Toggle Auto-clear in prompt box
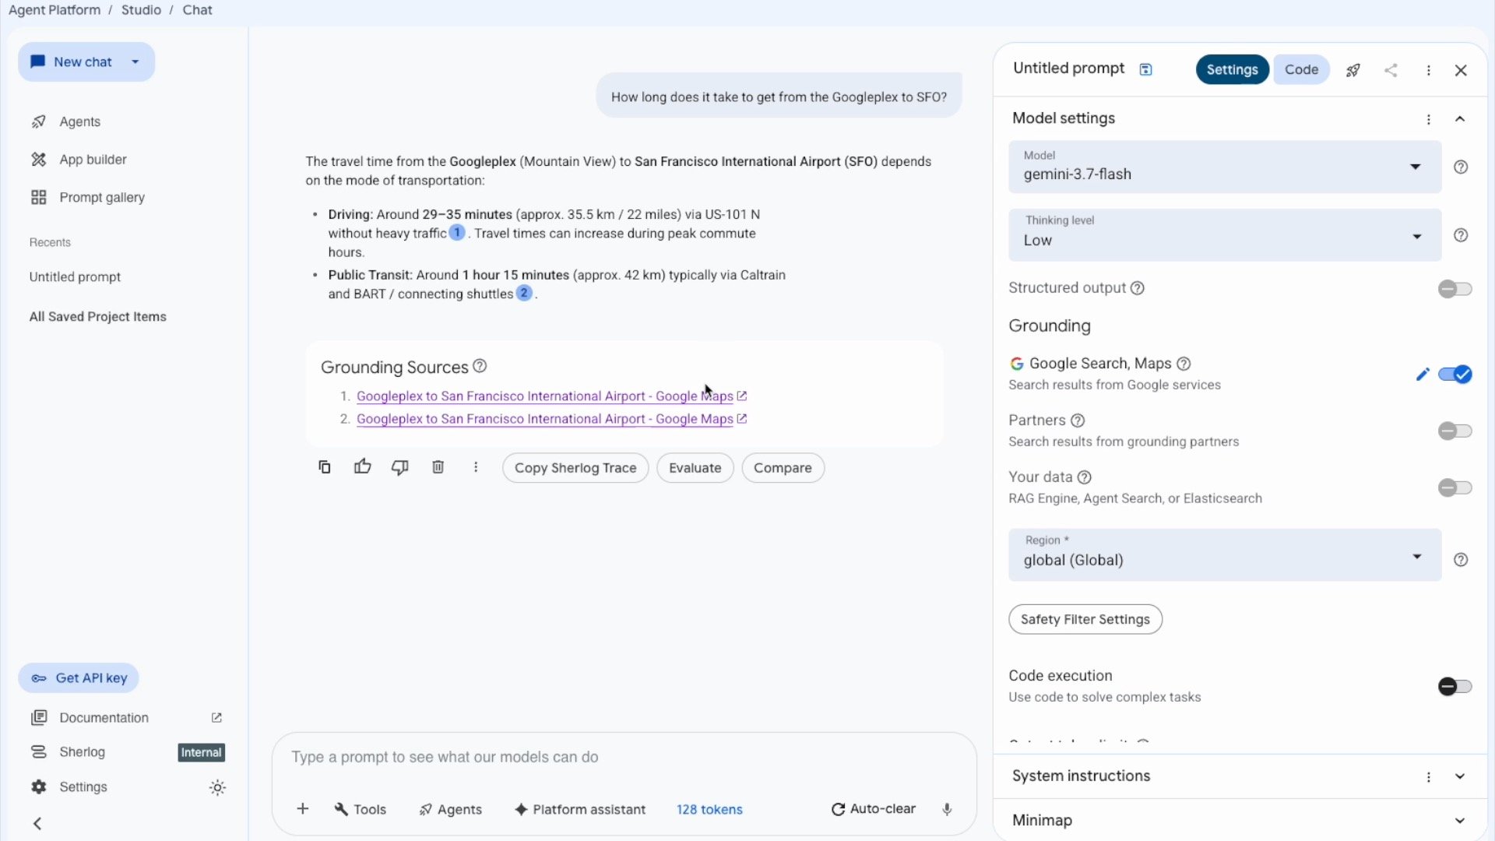Screen dimensions: 1495x841 click(x=874, y=809)
